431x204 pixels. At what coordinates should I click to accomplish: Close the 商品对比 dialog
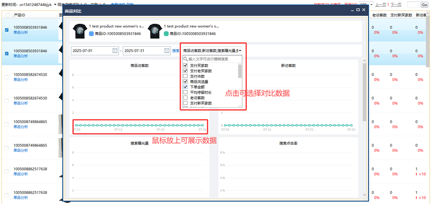364,10
